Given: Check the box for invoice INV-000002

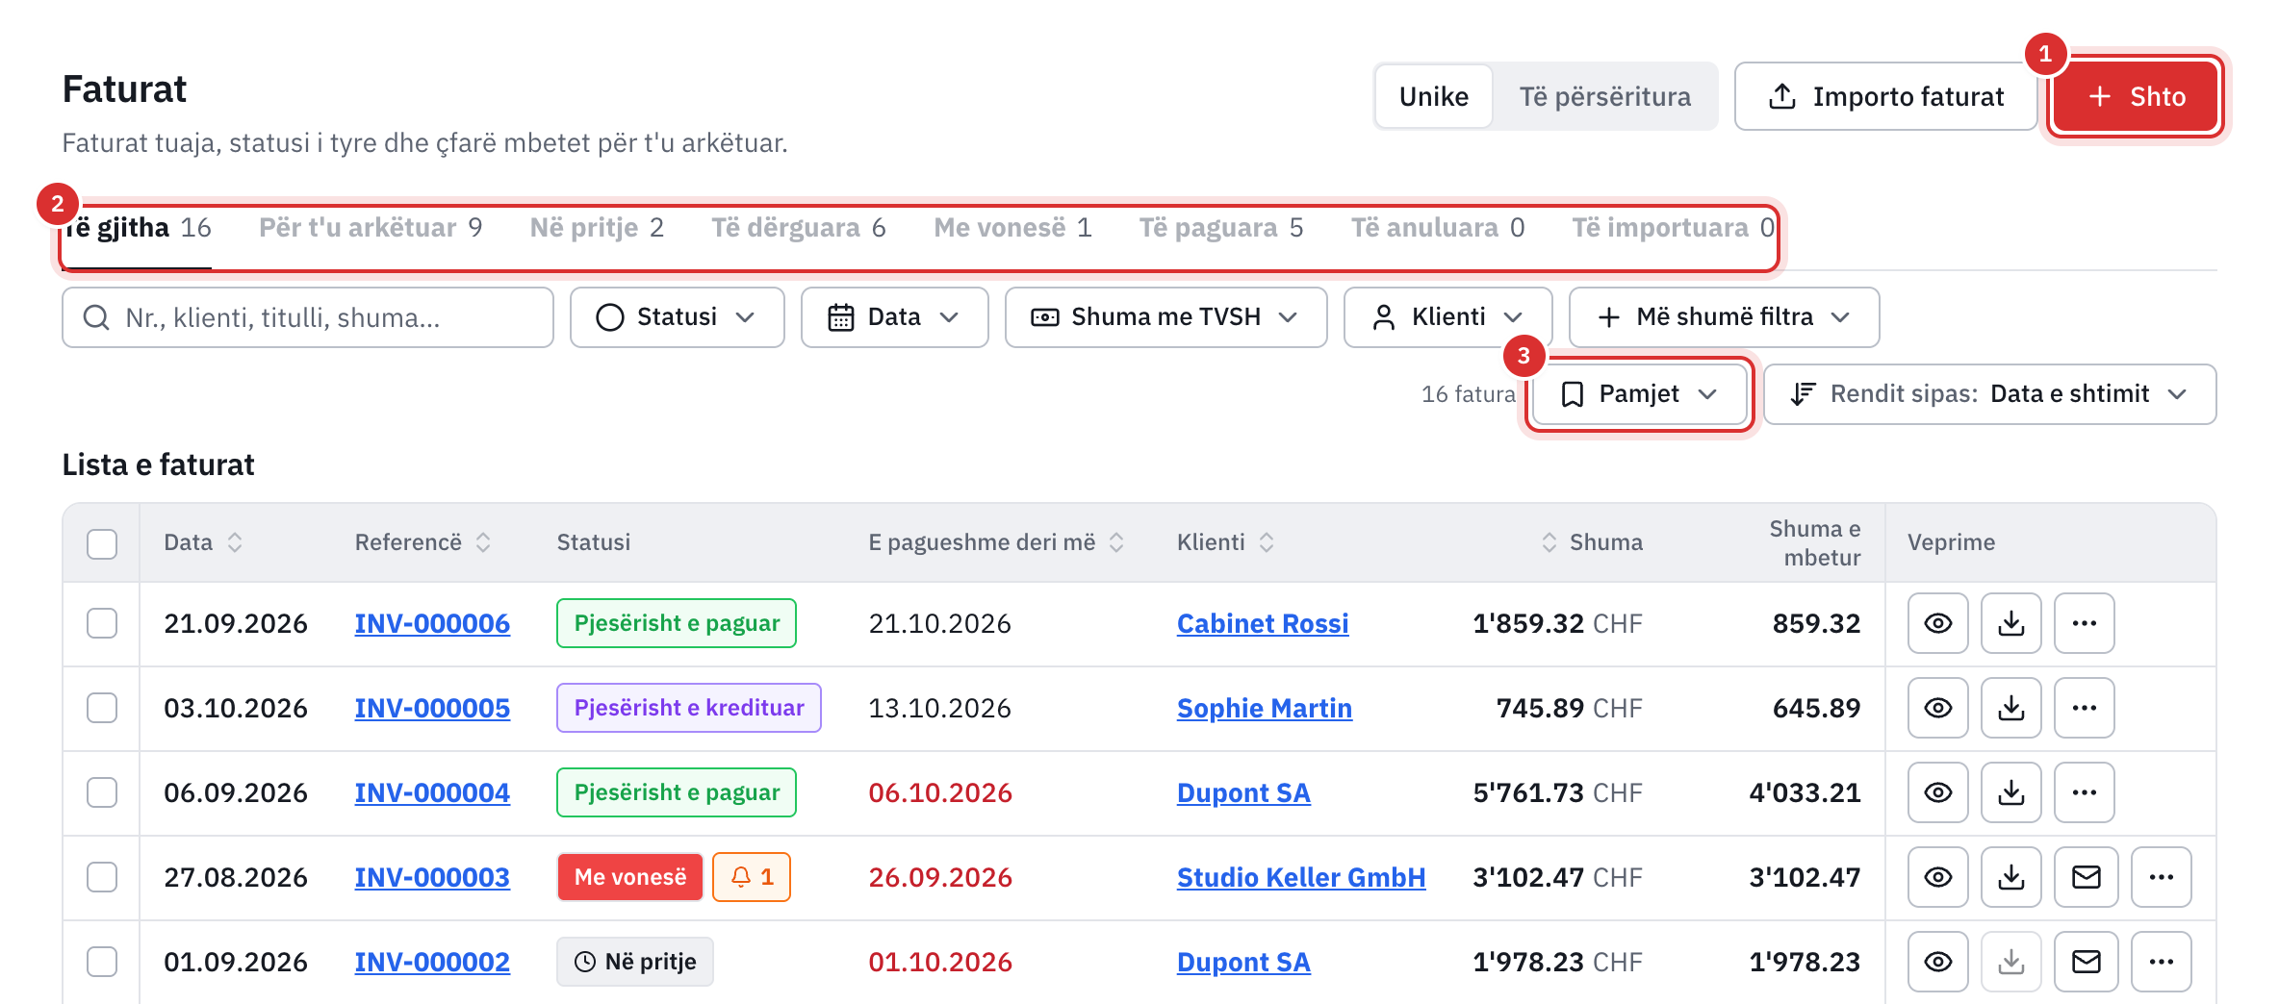Looking at the screenshot, I should click(102, 962).
